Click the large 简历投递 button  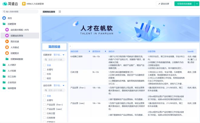tap(54, 47)
